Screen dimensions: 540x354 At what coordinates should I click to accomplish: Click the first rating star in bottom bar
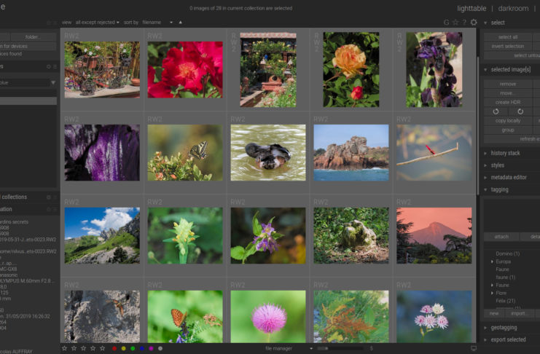tap(65, 348)
